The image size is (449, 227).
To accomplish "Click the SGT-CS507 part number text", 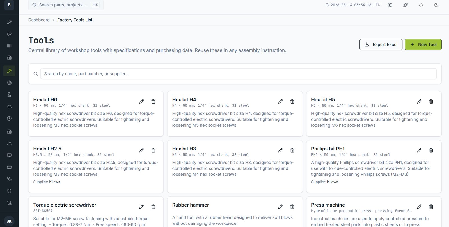I will (43, 211).
